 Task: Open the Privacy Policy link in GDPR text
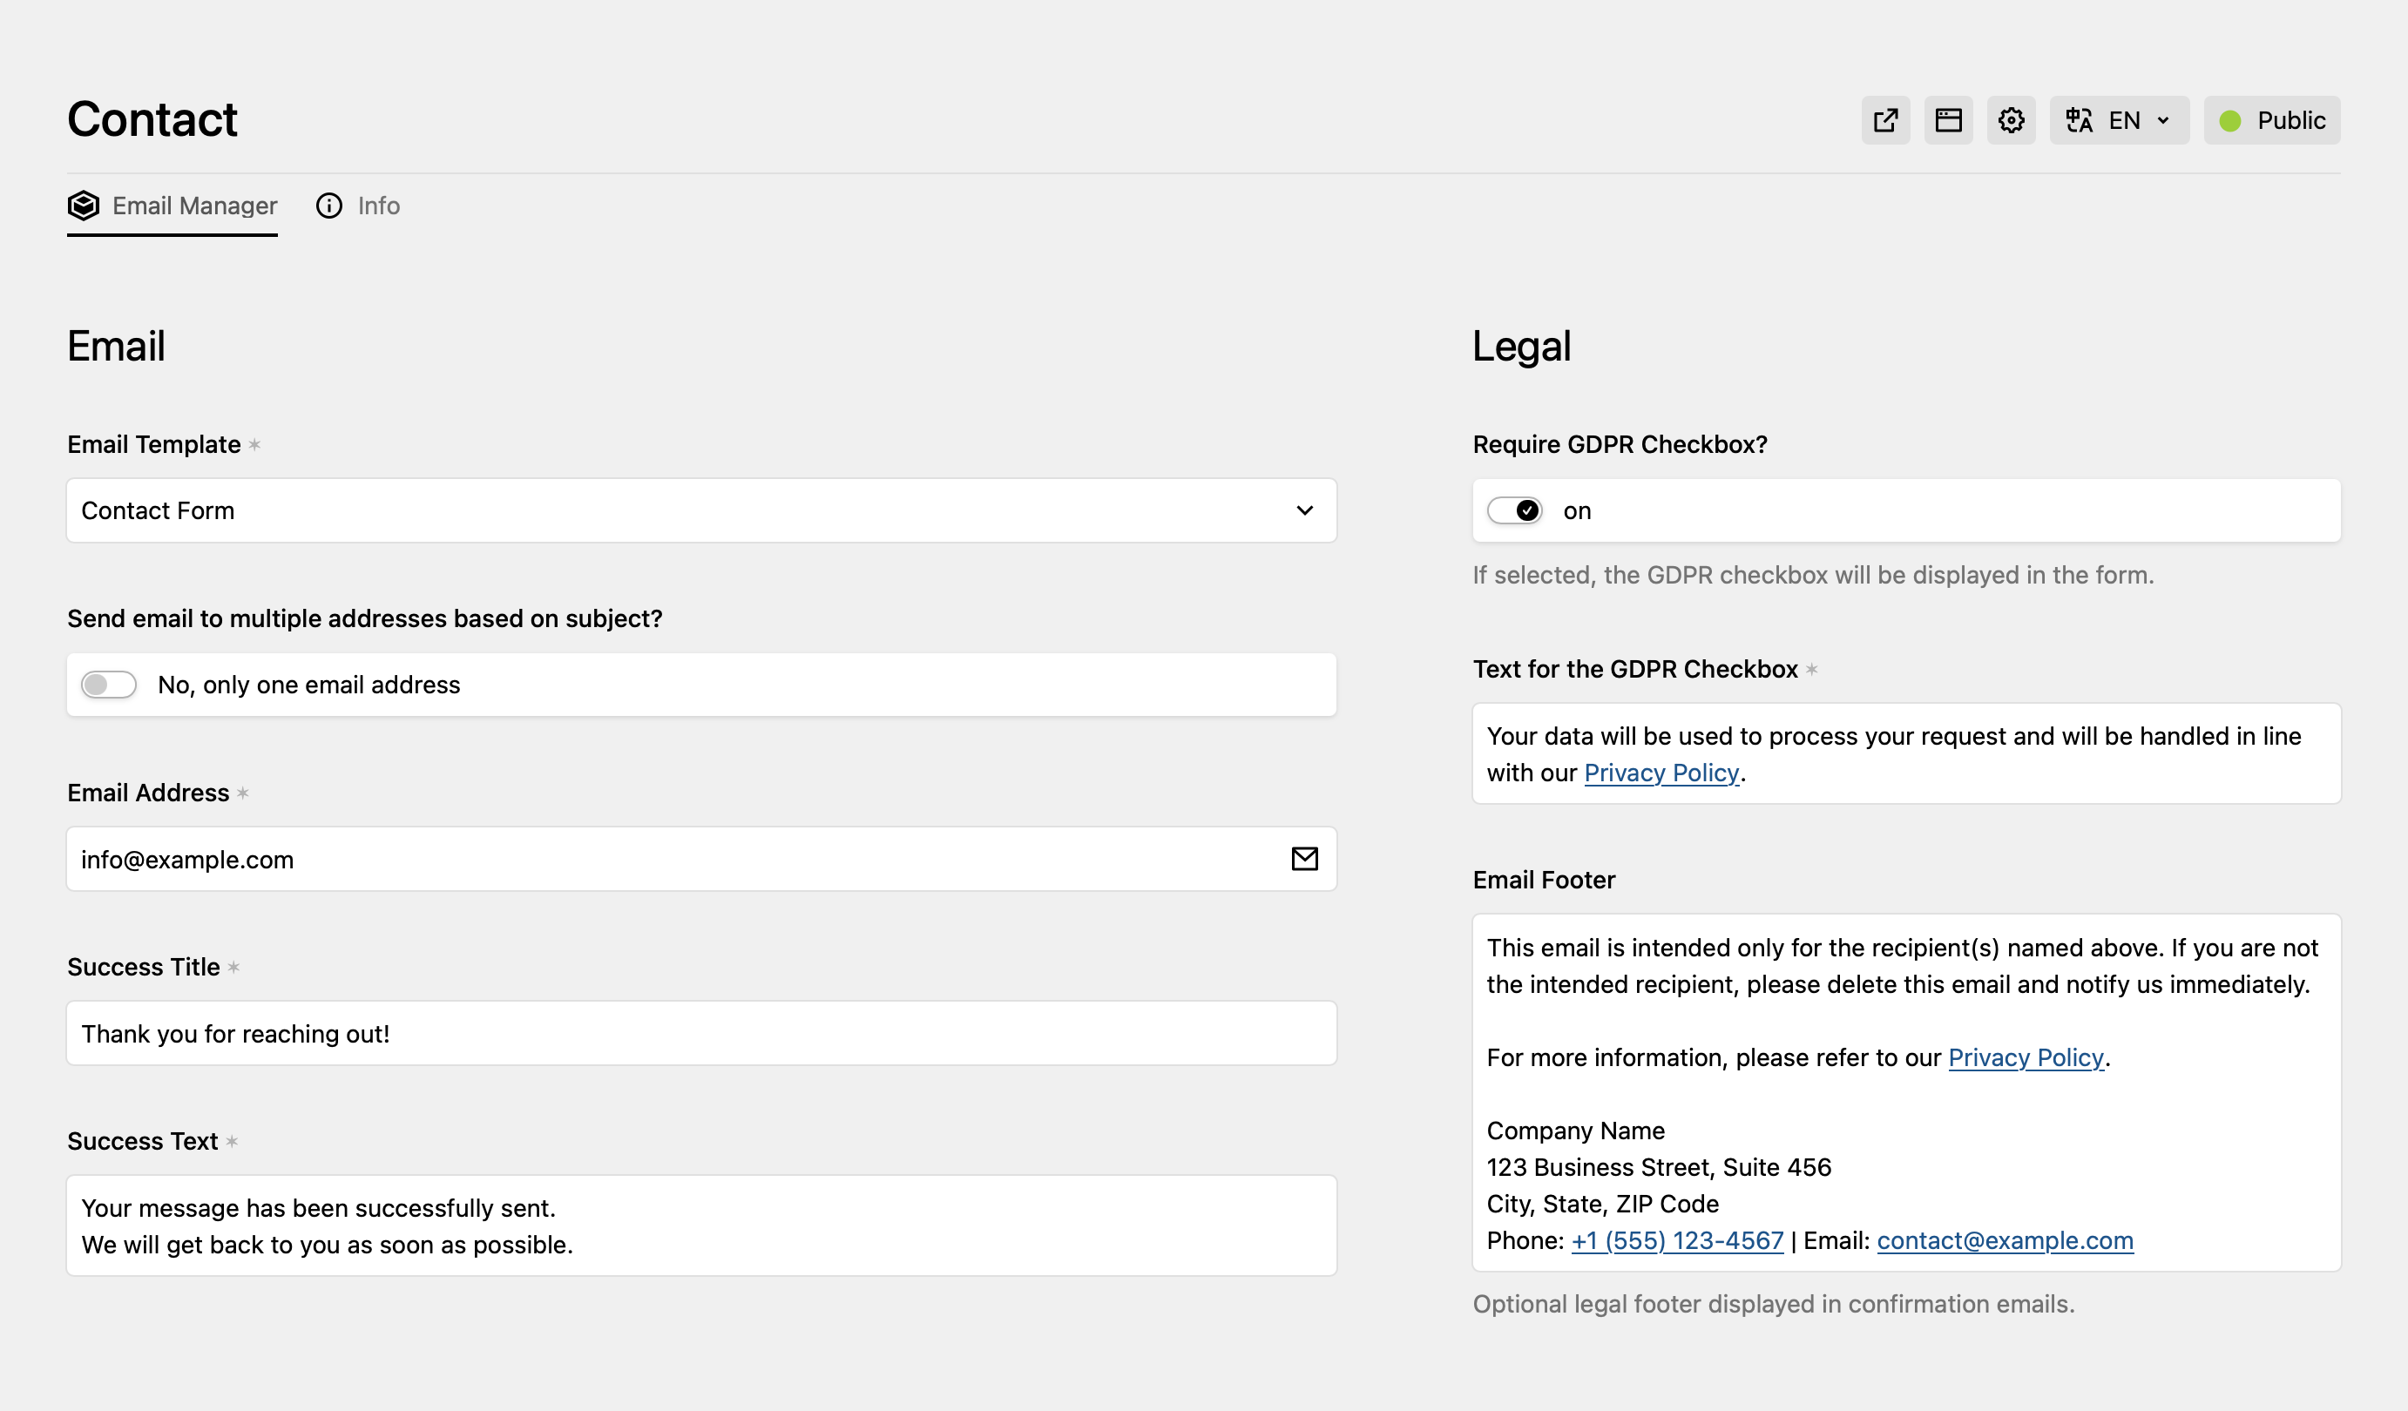coord(1661,772)
